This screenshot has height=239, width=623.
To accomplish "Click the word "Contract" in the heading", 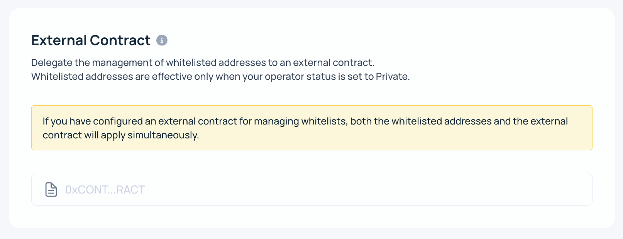I will click(x=120, y=40).
